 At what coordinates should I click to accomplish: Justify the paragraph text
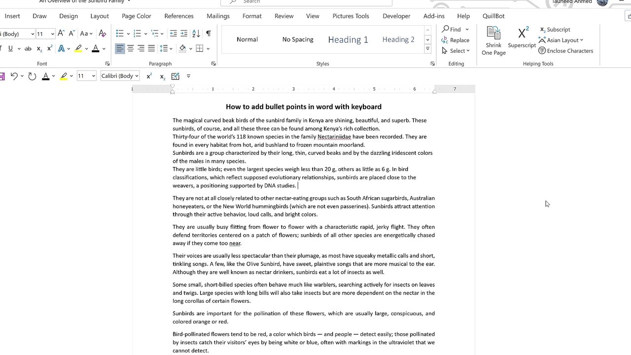point(151,48)
